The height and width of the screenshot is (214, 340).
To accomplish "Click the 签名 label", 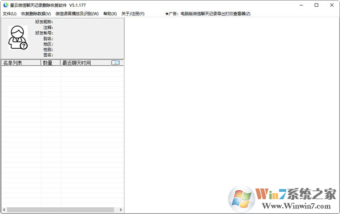I will (x=48, y=55).
